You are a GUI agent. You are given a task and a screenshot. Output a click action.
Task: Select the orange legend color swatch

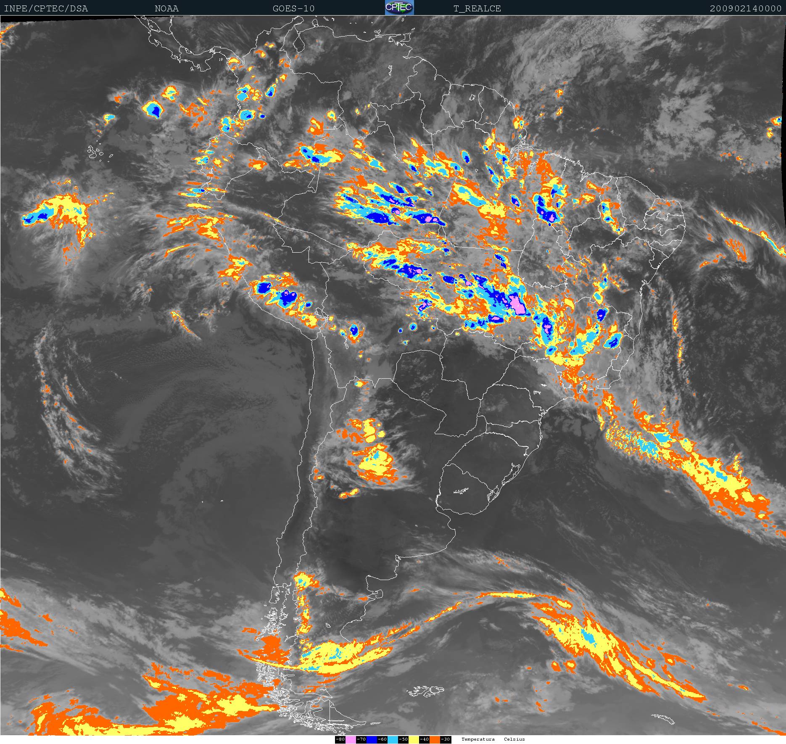[x=435, y=739]
